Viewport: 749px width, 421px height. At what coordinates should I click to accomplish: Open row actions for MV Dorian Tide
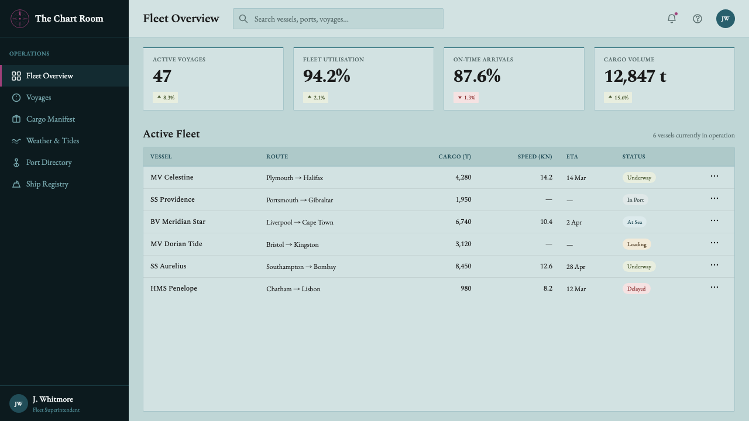714,243
